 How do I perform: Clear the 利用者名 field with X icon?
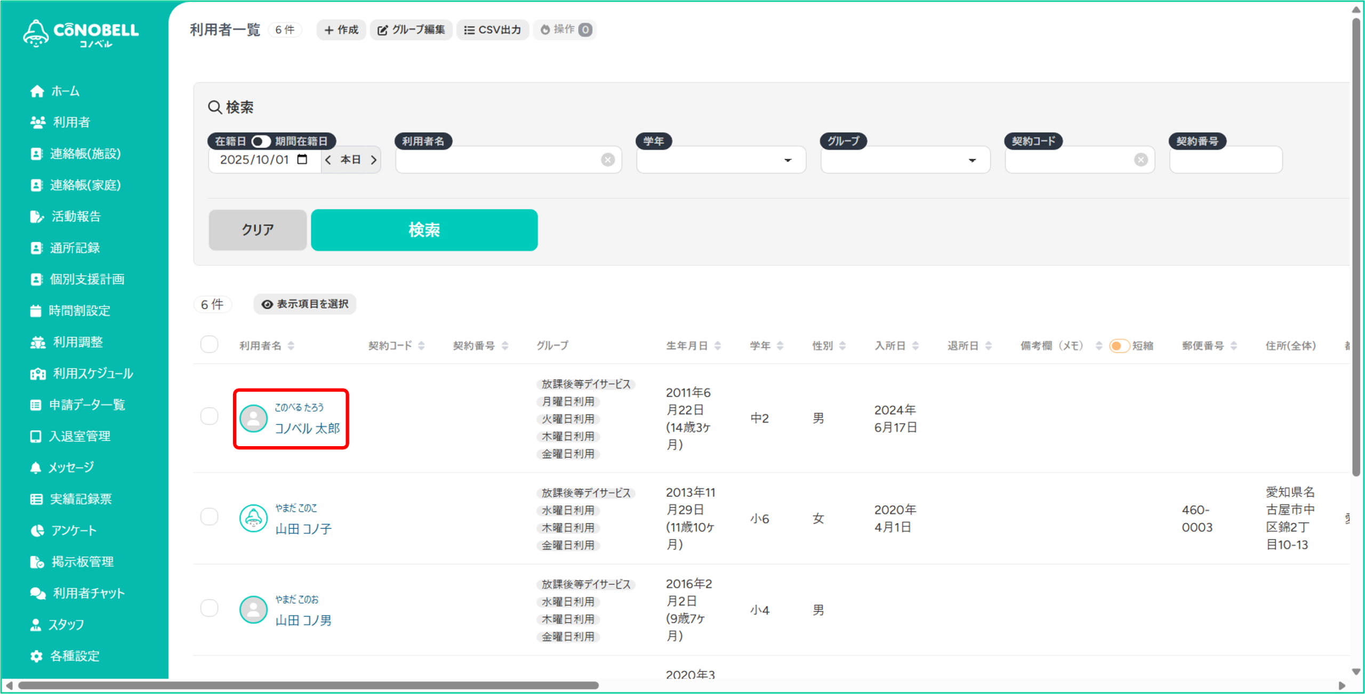click(x=607, y=160)
